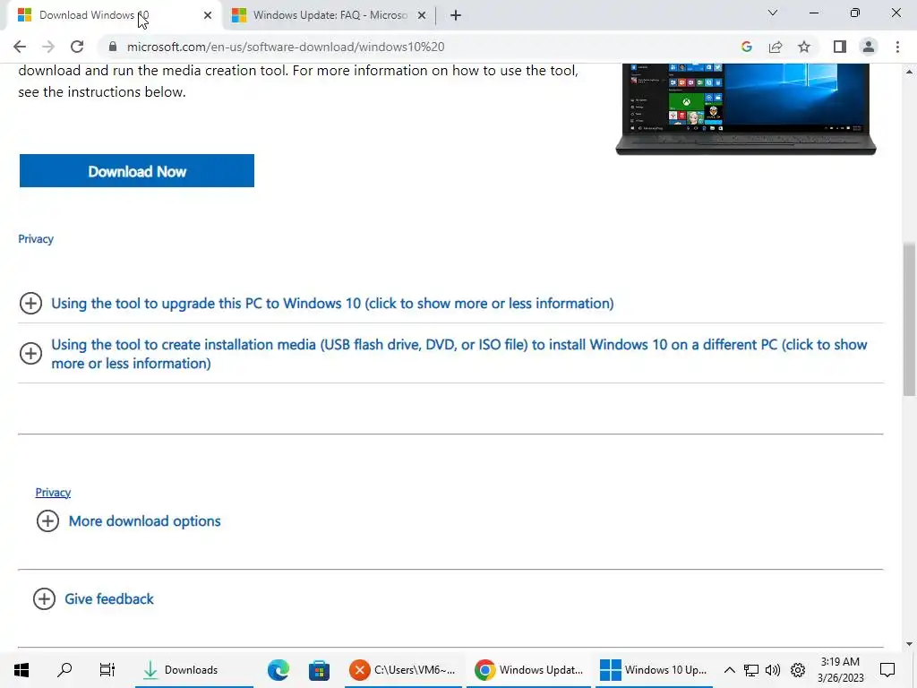
Task: Open Chrome profile avatar
Action: 869,47
